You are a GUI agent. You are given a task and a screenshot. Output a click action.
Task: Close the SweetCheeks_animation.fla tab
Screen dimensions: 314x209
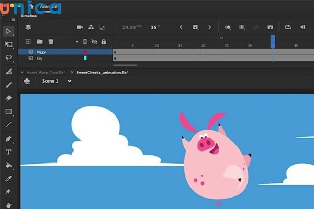point(72,73)
